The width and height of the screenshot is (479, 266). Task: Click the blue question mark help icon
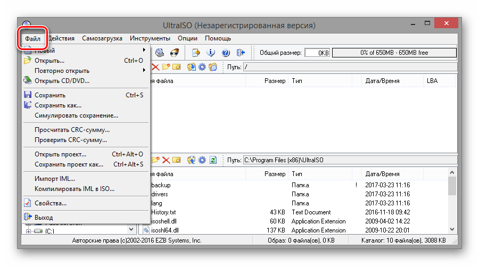click(225, 53)
